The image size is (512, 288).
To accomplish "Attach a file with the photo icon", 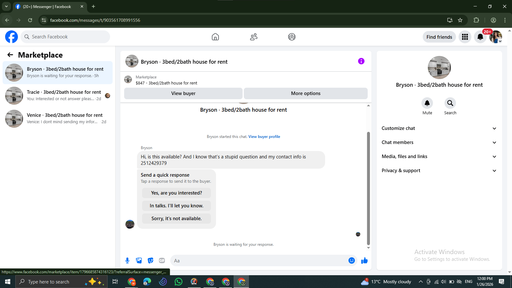I will (139, 260).
